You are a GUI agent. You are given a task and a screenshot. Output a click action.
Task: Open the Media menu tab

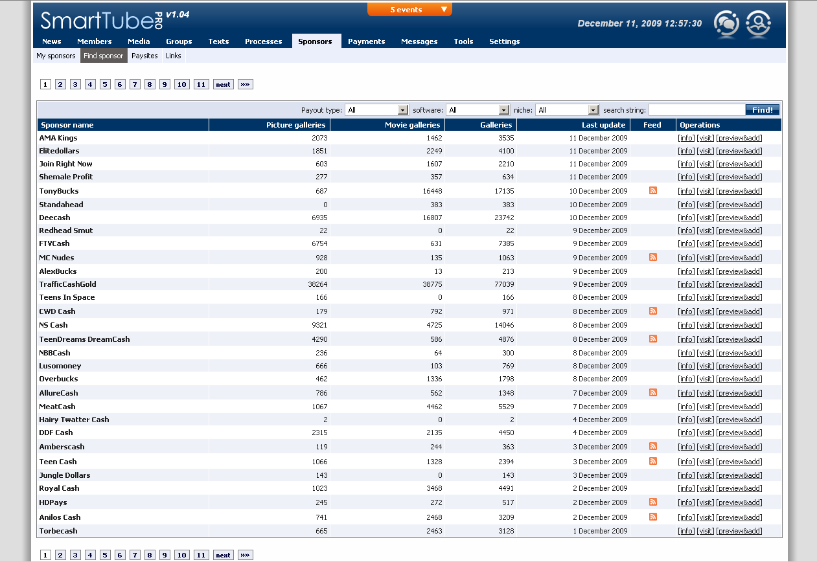(x=139, y=41)
